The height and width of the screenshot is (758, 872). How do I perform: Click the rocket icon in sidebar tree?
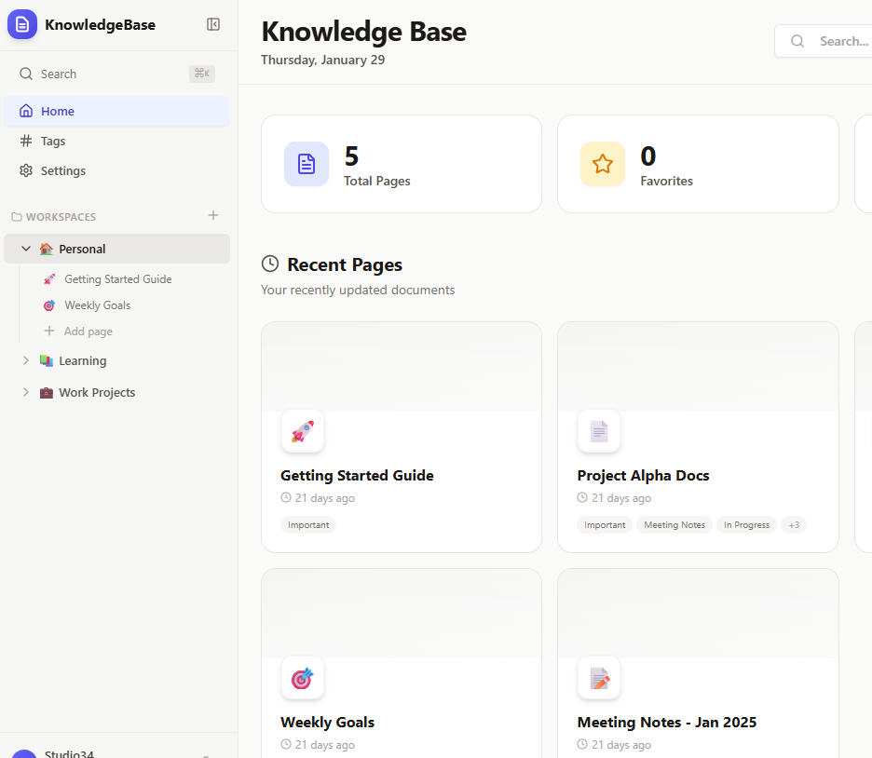tap(49, 279)
